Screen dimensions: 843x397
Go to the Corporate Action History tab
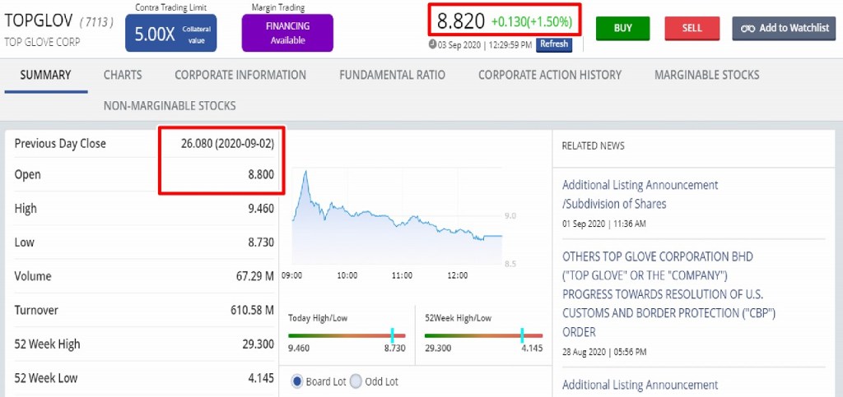(549, 75)
